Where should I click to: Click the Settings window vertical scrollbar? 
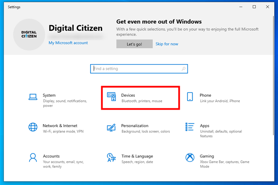(x=273, y=76)
